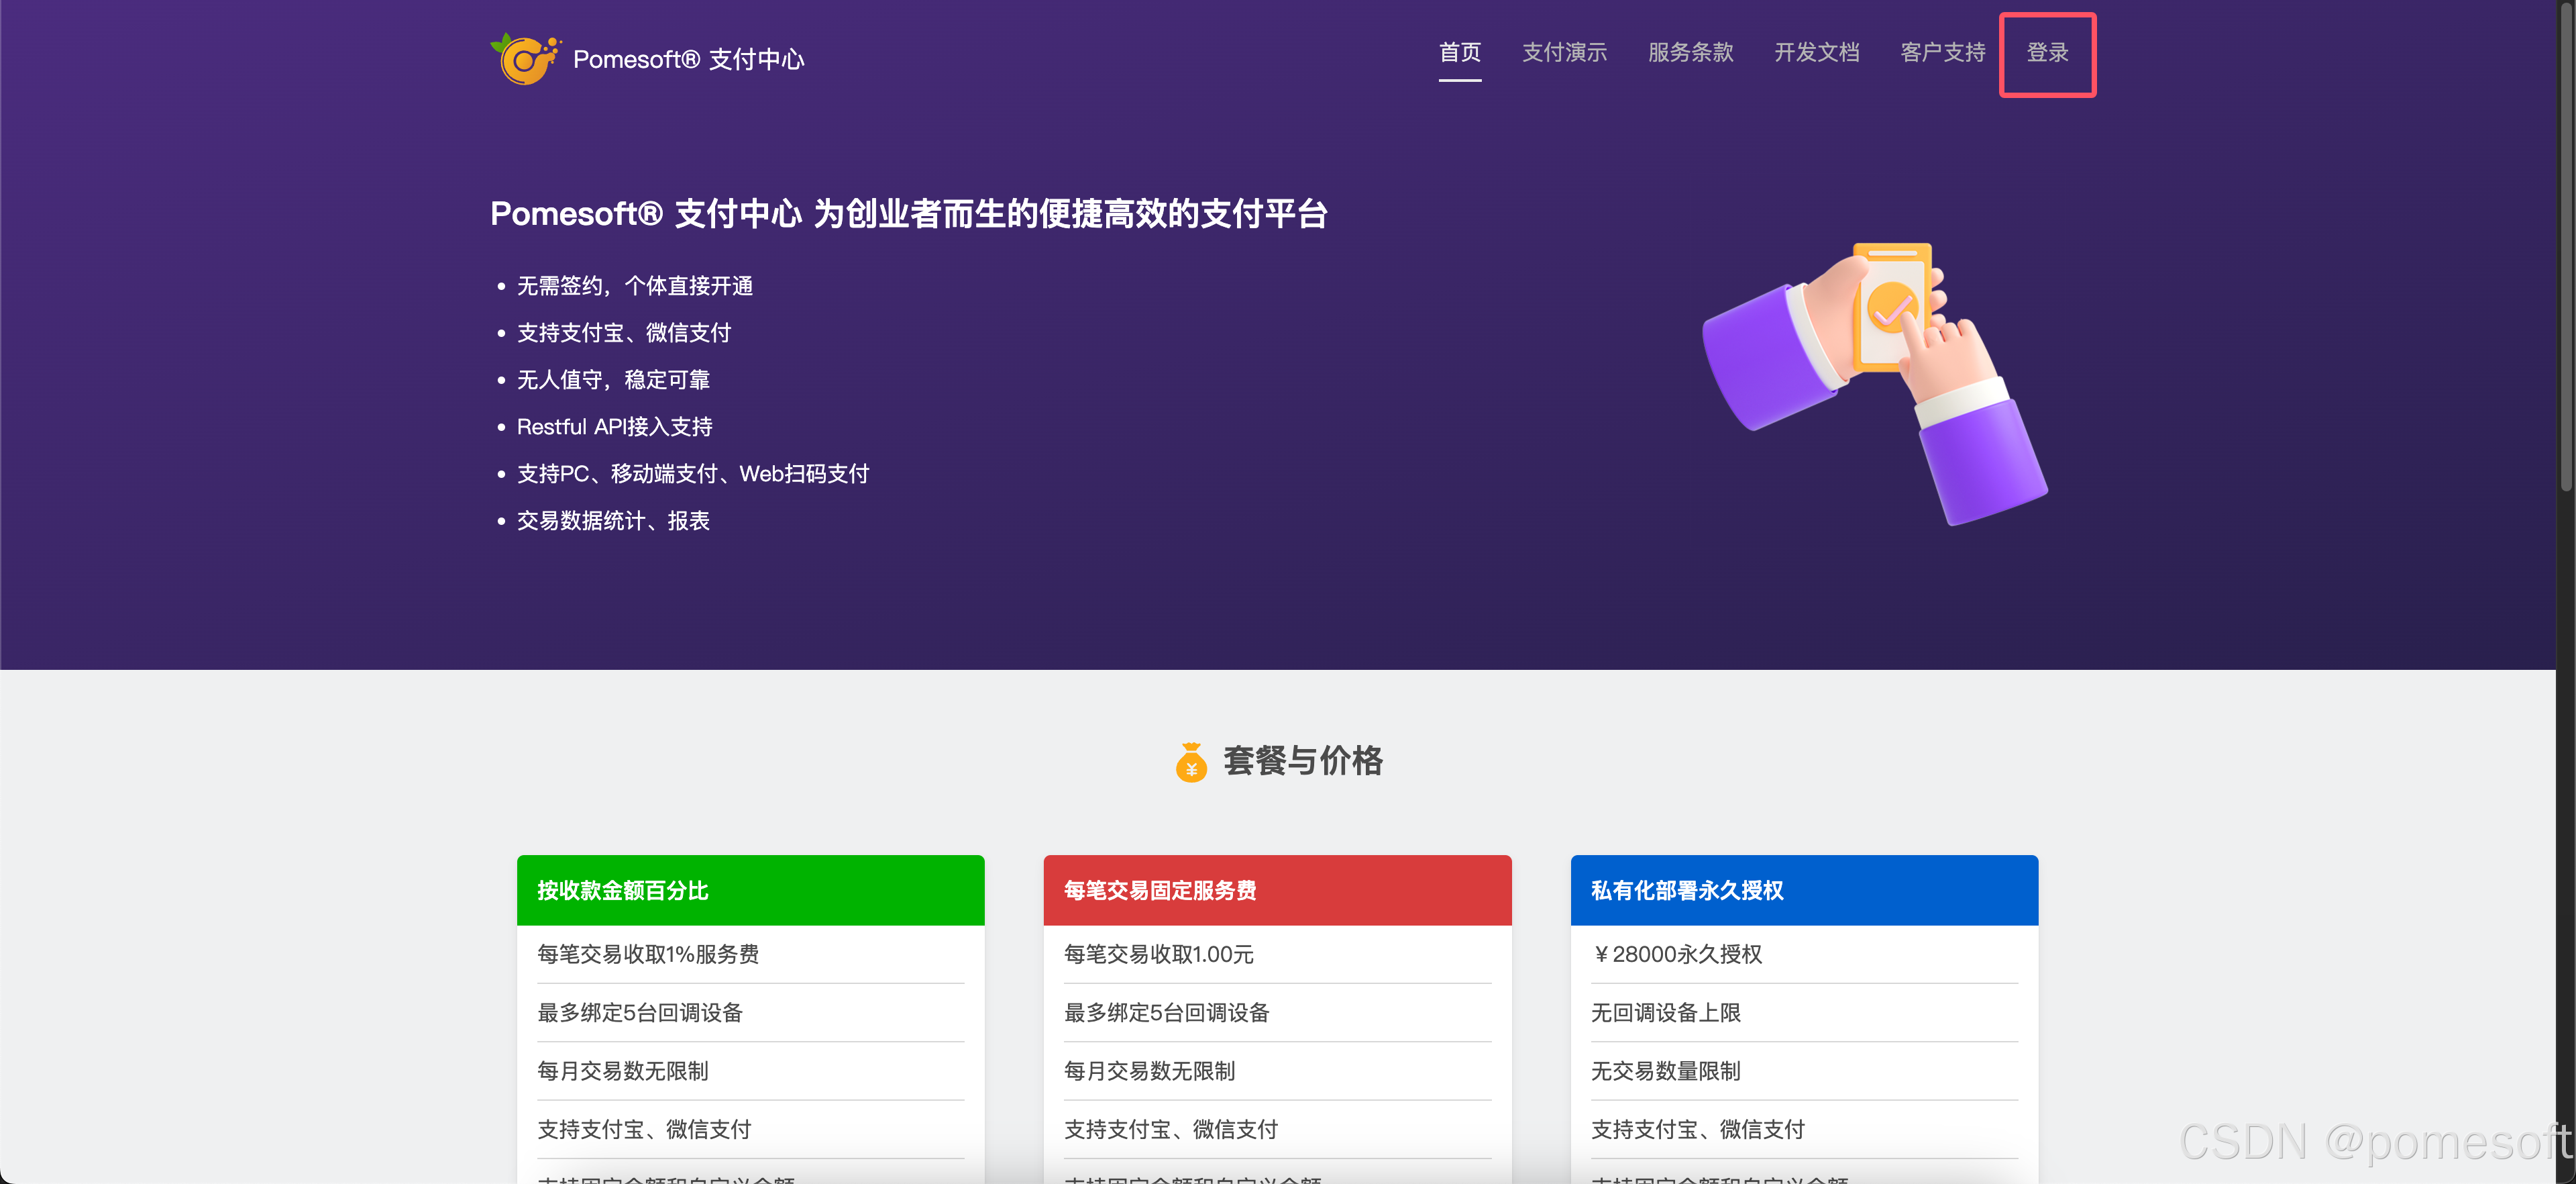This screenshot has width=2576, height=1184.
Task: Click the 套餐与价格 section heading
Action: pos(1302,760)
